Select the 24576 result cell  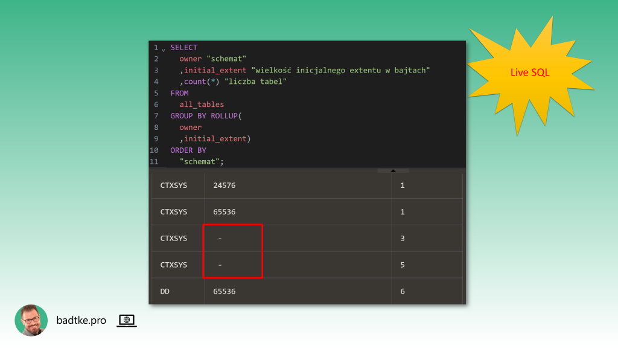(x=224, y=185)
